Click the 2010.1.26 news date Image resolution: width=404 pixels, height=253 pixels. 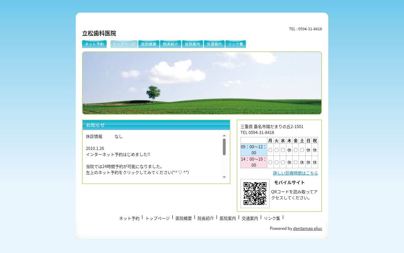coord(95,148)
